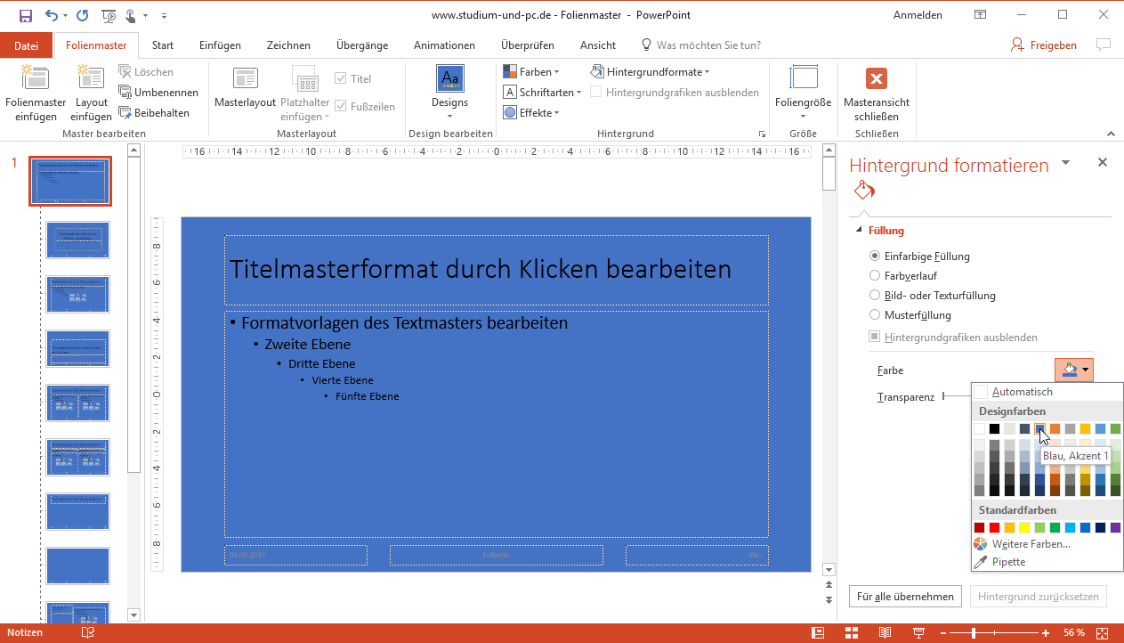Switch to slide sorter view in status bar
Screen dimensions: 1124x643
(852, 632)
